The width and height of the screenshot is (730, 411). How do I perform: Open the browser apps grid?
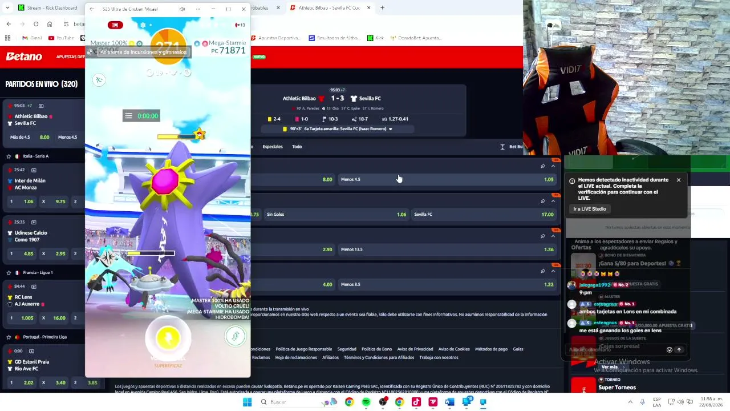tap(7, 38)
